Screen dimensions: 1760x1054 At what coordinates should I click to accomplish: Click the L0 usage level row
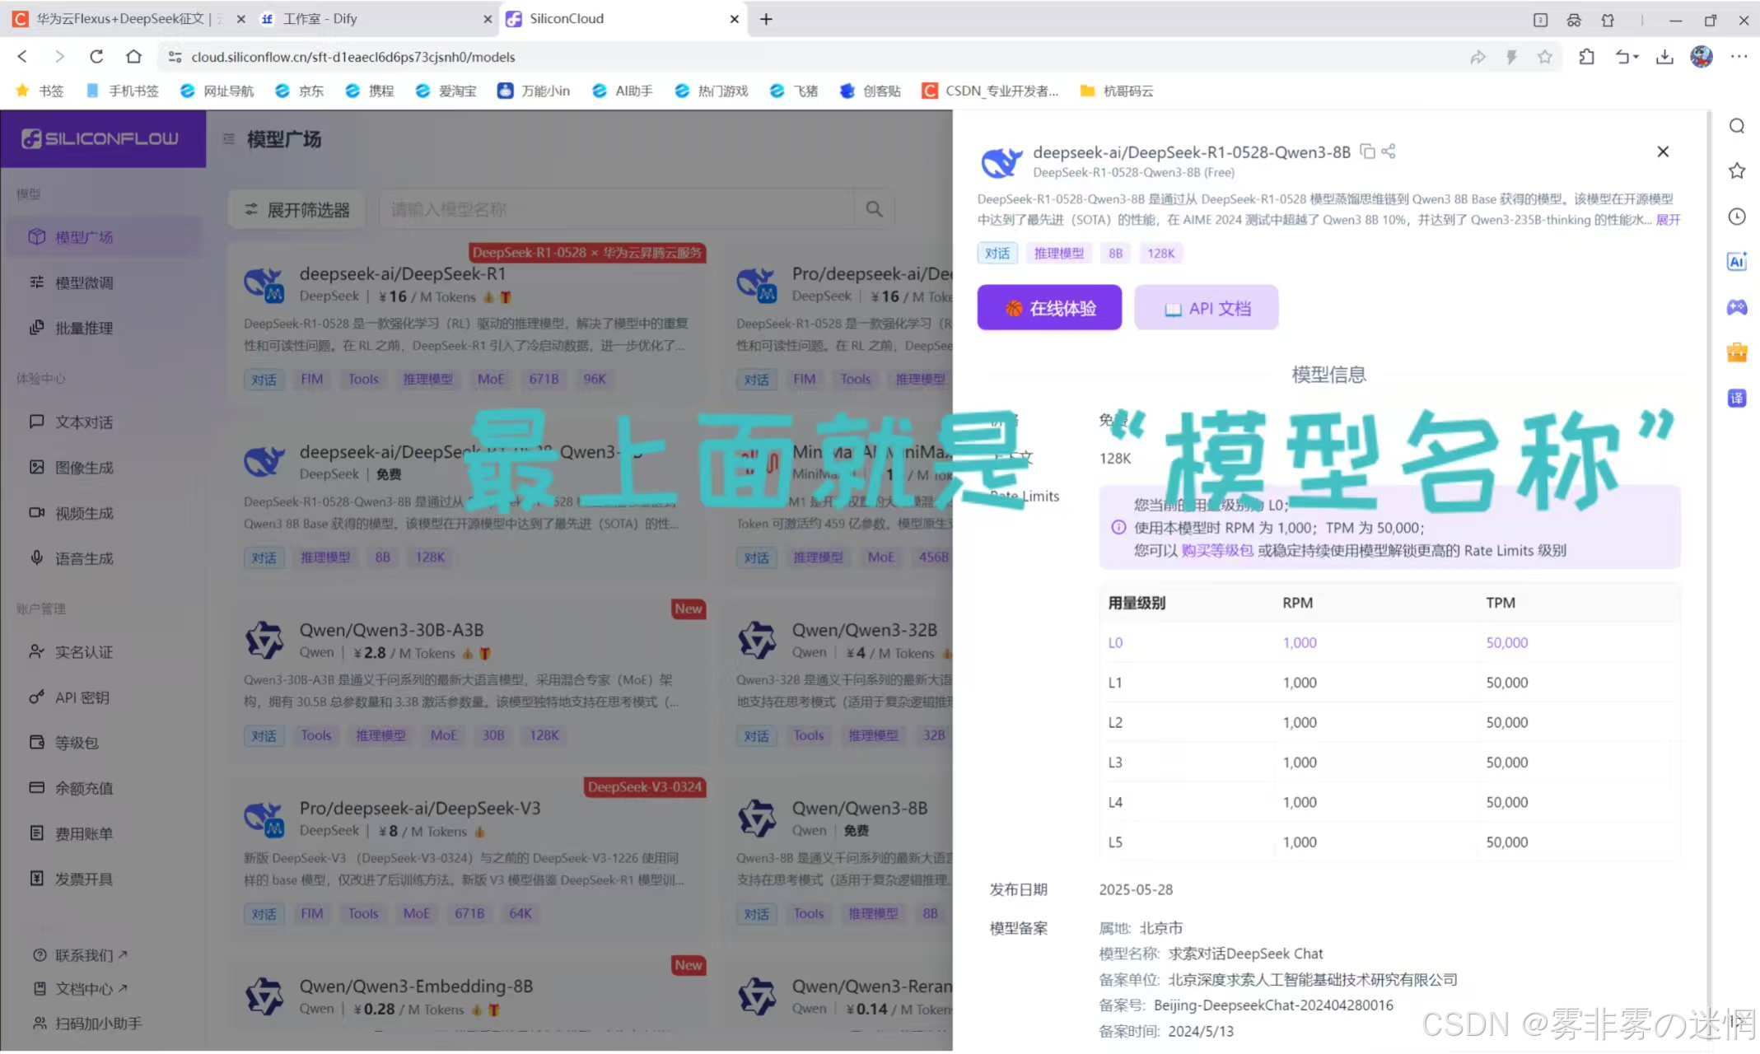pos(1389,642)
